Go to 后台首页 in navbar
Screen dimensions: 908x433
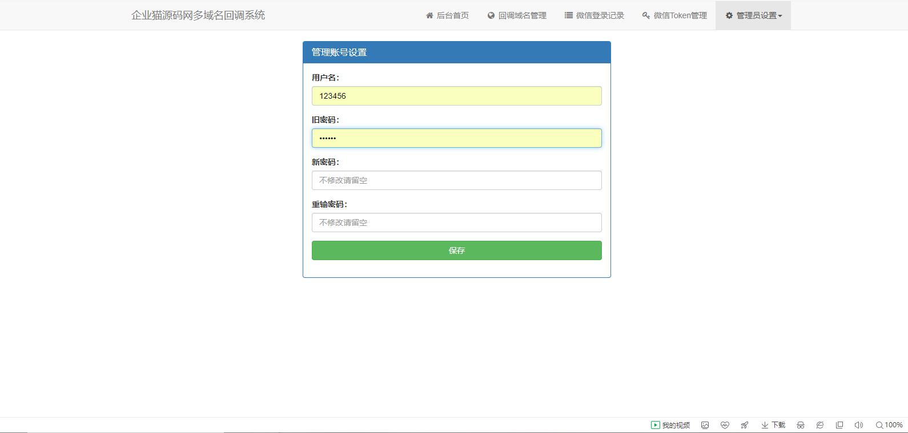pos(447,15)
